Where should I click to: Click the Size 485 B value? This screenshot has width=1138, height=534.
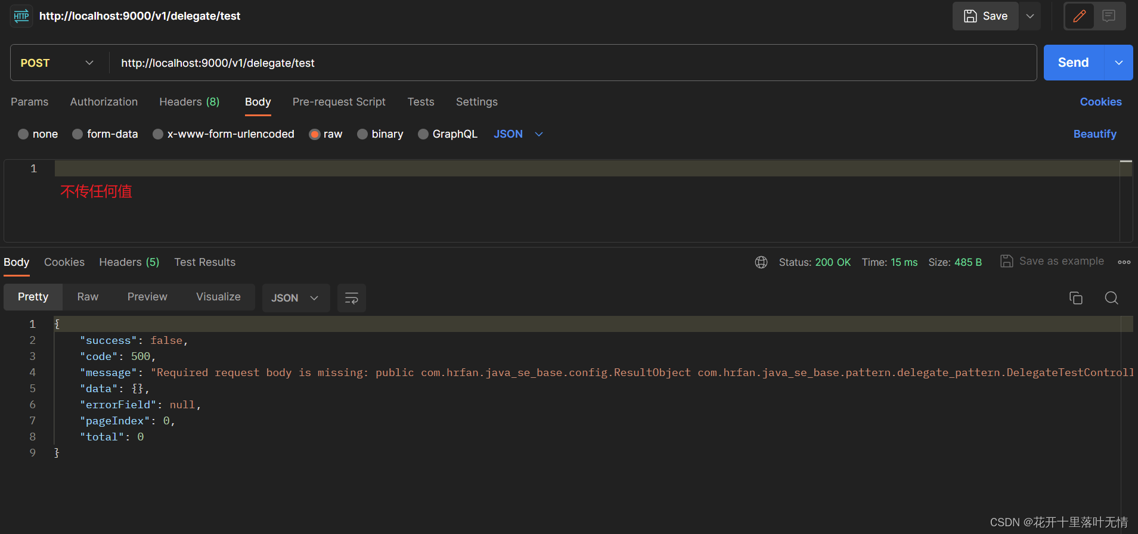pyautogui.click(x=968, y=262)
